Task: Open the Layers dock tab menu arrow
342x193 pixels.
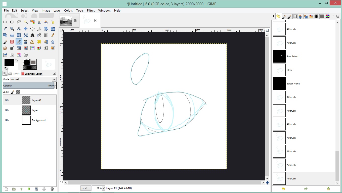Action: click(54, 73)
